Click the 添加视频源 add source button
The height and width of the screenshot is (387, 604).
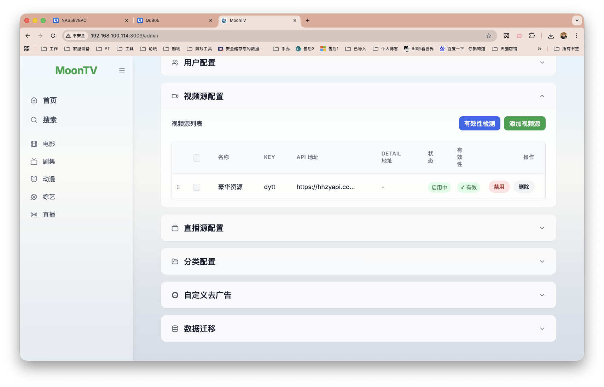pos(524,123)
